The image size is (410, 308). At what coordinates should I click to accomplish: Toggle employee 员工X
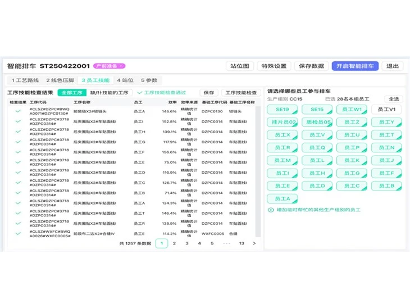[x=282, y=135]
